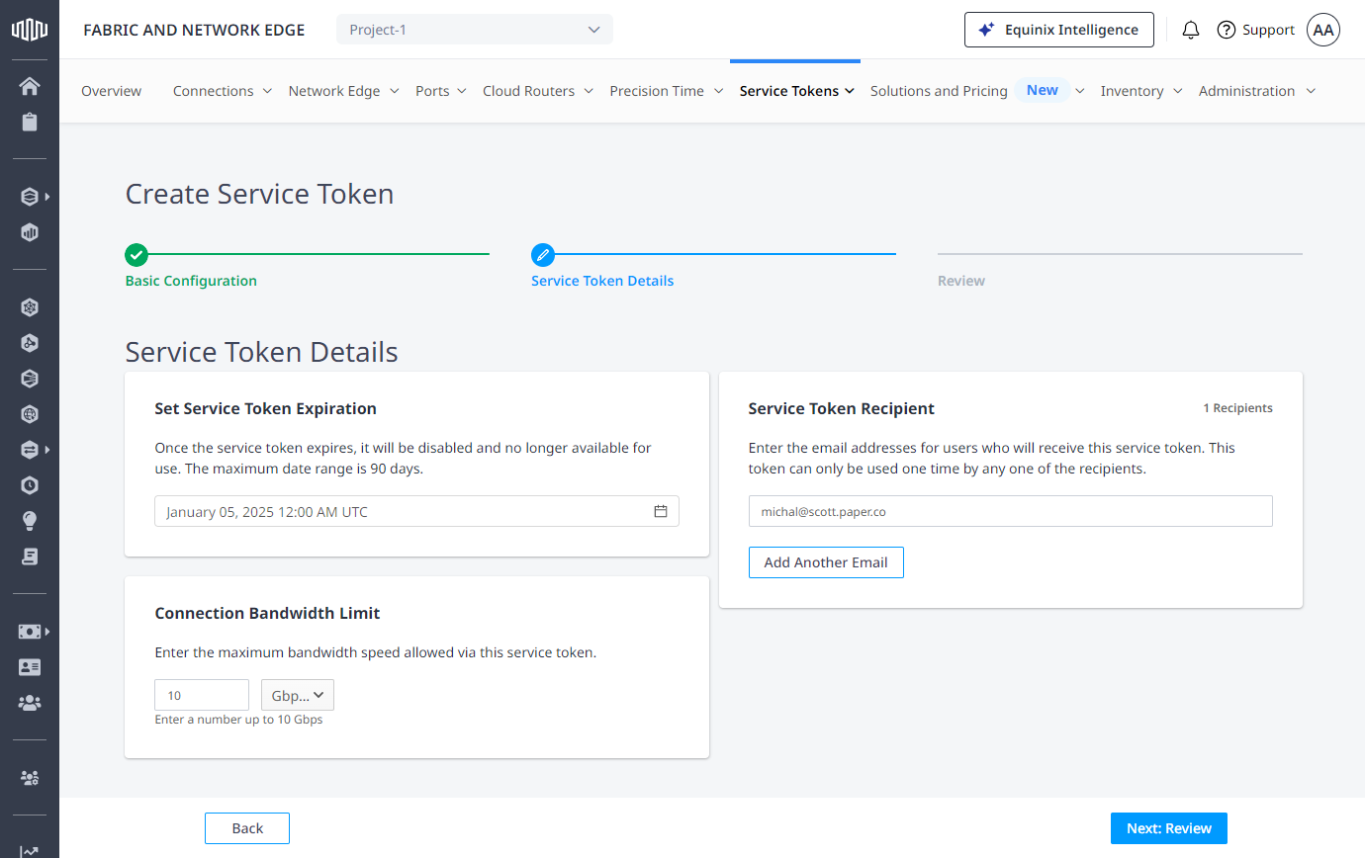This screenshot has height=858, width=1365.
Task: Click the Service Token Details pencil step icon
Action: 543,255
